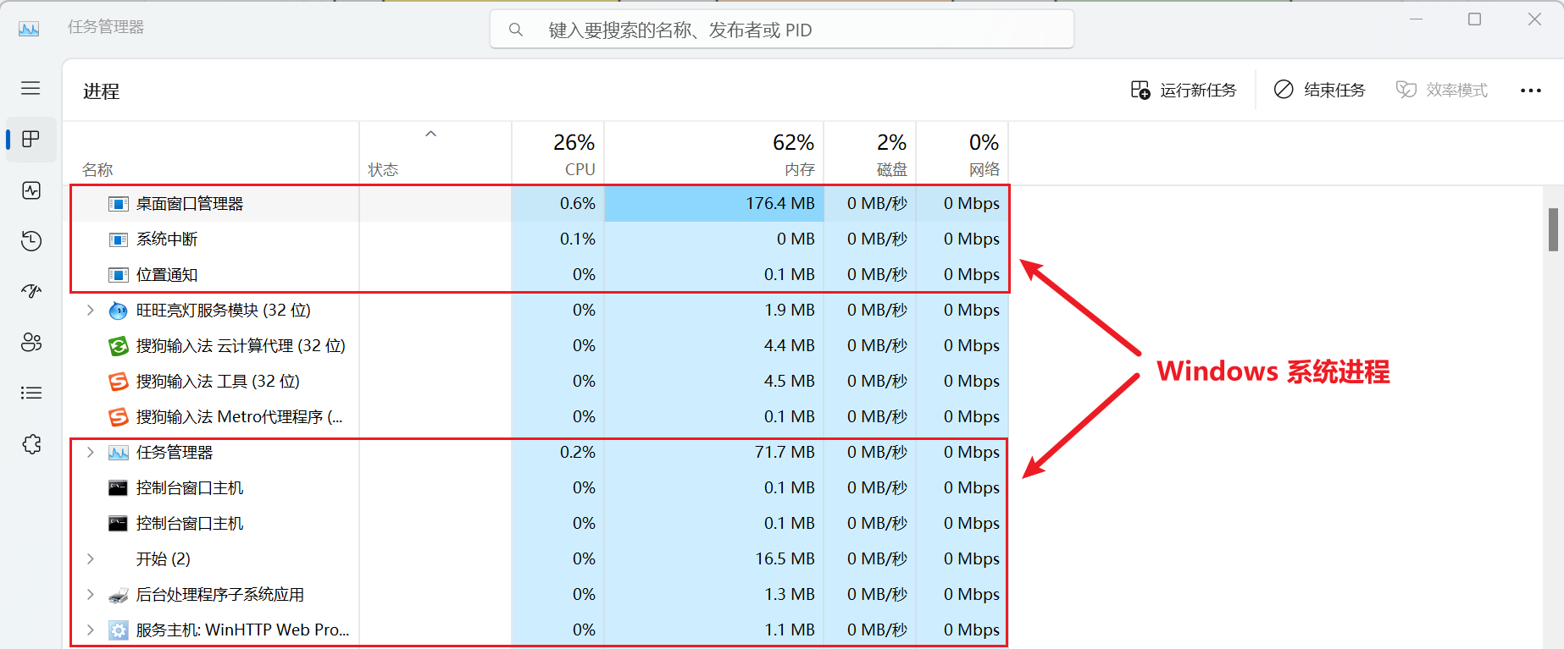
Task: Click the 旺旺亮灯服务模块 blue icon
Action: [x=119, y=311]
